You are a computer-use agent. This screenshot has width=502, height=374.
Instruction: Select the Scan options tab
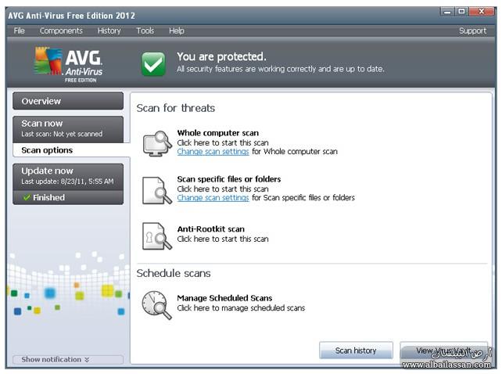tap(71, 150)
